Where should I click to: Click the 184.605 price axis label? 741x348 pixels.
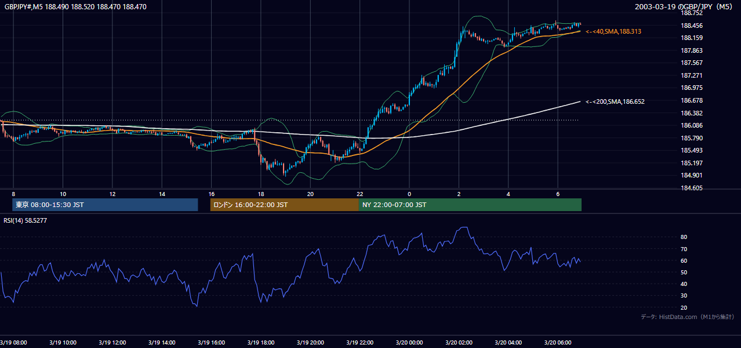692,188
